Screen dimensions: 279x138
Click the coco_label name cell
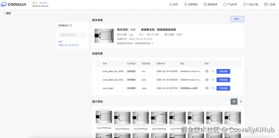click(x=108, y=88)
